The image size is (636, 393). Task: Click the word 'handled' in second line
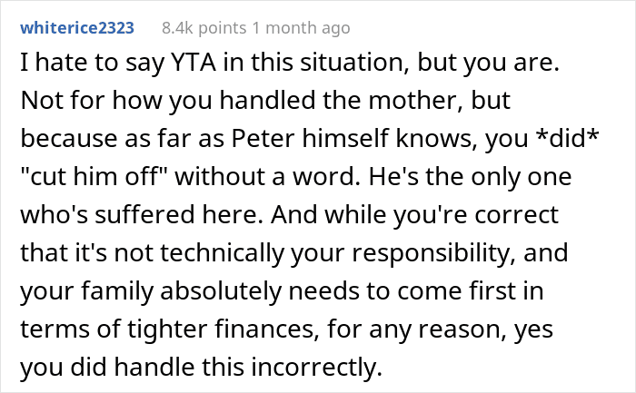tap(267, 101)
